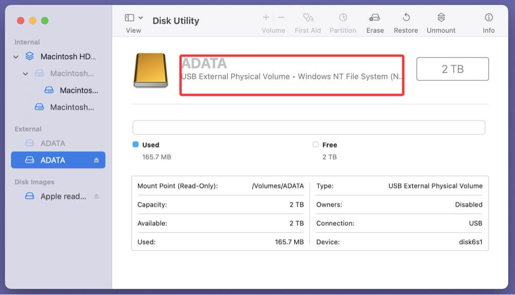The height and width of the screenshot is (295, 515).
Task: Click the white Free legend marker
Action: coord(316,144)
